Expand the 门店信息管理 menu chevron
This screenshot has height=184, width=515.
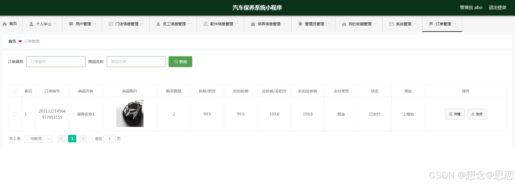[x=142, y=24]
